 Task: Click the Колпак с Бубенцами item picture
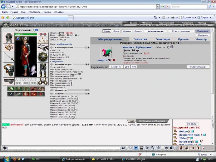pos(106,53)
